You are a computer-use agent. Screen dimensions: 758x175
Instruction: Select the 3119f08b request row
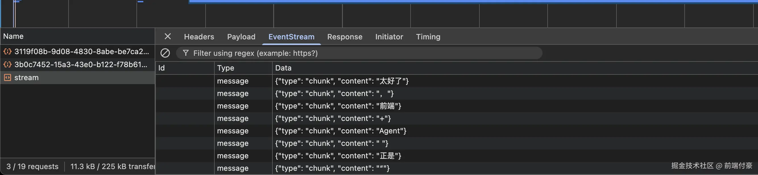(82, 52)
